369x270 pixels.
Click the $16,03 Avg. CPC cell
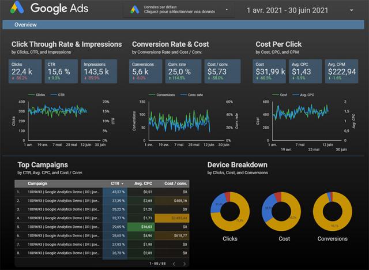(x=141, y=227)
